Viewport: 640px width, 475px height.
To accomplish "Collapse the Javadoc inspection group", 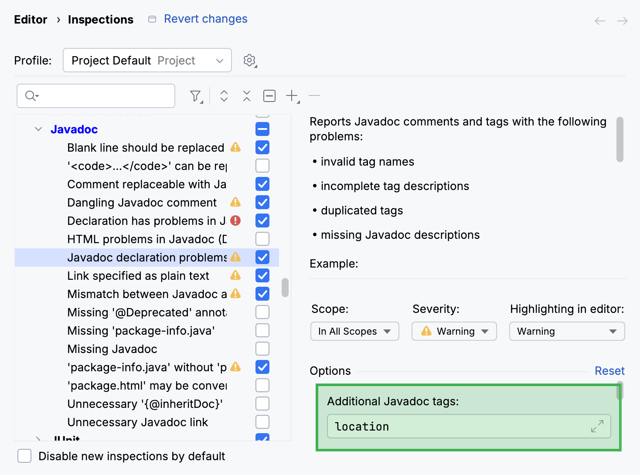I will 38,129.
